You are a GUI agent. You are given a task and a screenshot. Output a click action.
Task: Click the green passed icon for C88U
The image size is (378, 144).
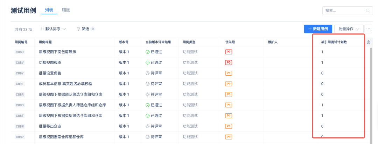[x=147, y=52]
